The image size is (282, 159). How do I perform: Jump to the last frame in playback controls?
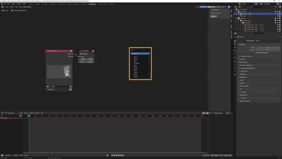pyautogui.click(x=123, y=155)
